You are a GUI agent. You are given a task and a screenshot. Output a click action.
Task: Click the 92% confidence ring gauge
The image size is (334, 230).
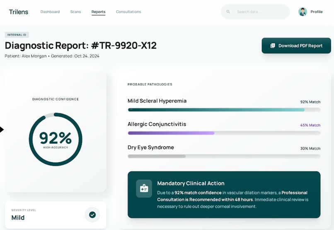(x=56, y=139)
